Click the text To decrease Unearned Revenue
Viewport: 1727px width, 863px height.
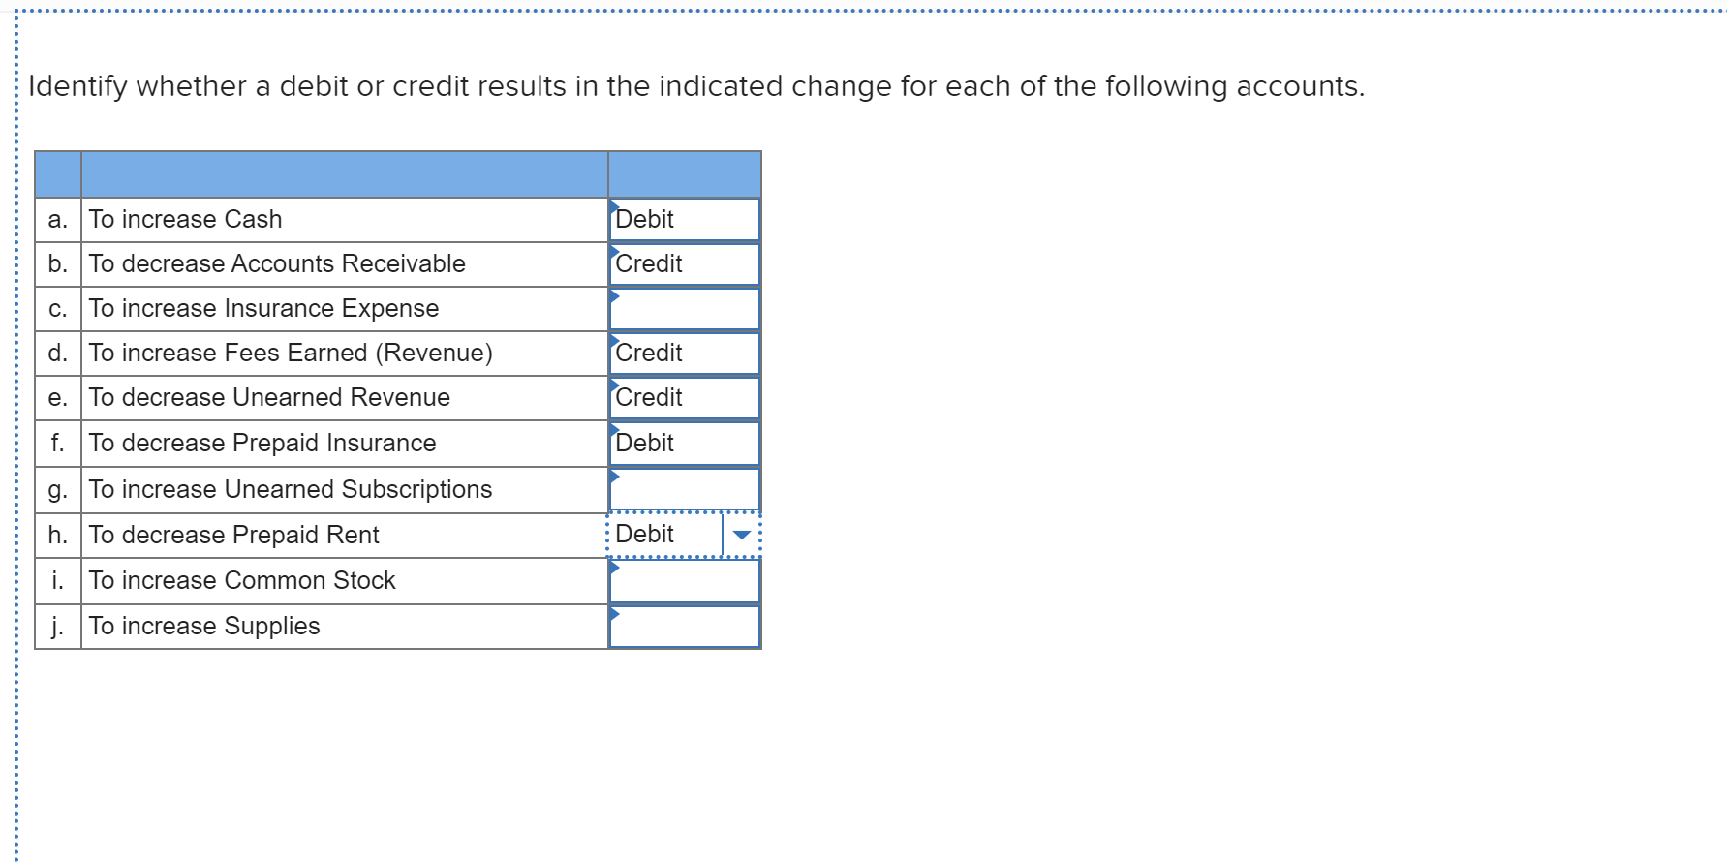(x=269, y=397)
